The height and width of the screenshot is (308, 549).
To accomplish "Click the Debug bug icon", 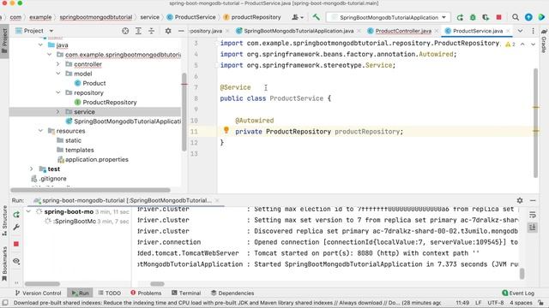I will (x=473, y=17).
